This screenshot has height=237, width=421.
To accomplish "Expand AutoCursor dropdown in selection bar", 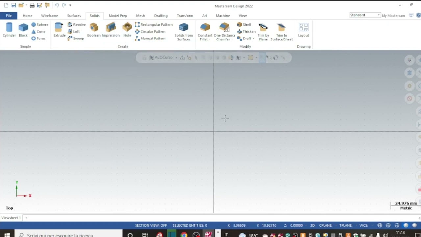I will [x=176, y=58].
